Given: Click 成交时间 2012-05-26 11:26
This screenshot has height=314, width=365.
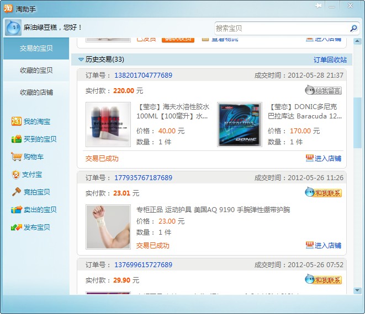Looking at the screenshot, I should click(x=299, y=178).
